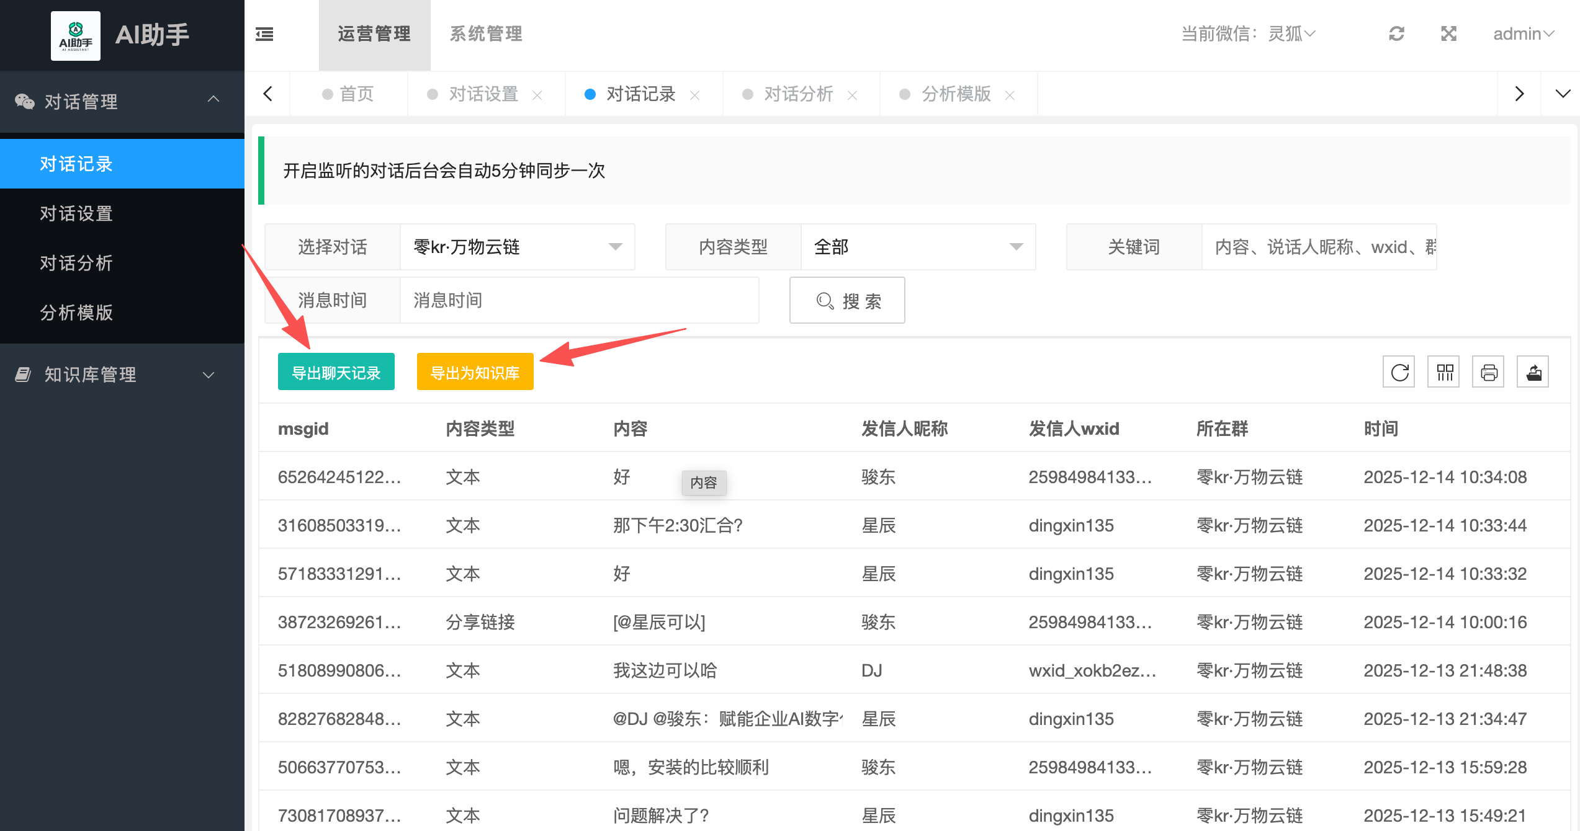Switch to the 系统管理 top menu

[x=486, y=33]
